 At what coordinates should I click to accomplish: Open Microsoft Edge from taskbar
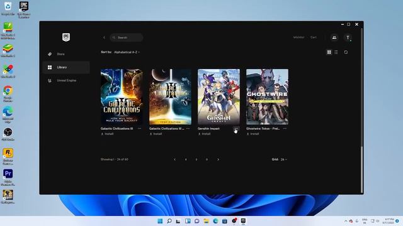pos(215,221)
